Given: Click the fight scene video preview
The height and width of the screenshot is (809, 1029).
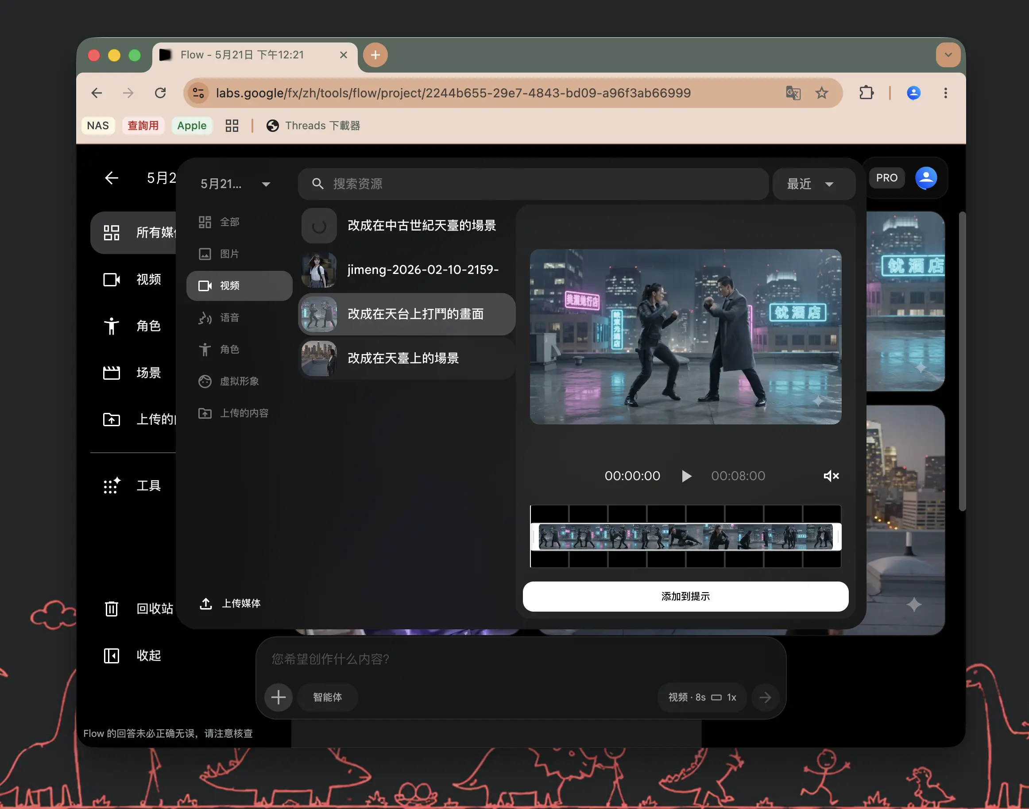Looking at the screenshot, I should [685, 337].
